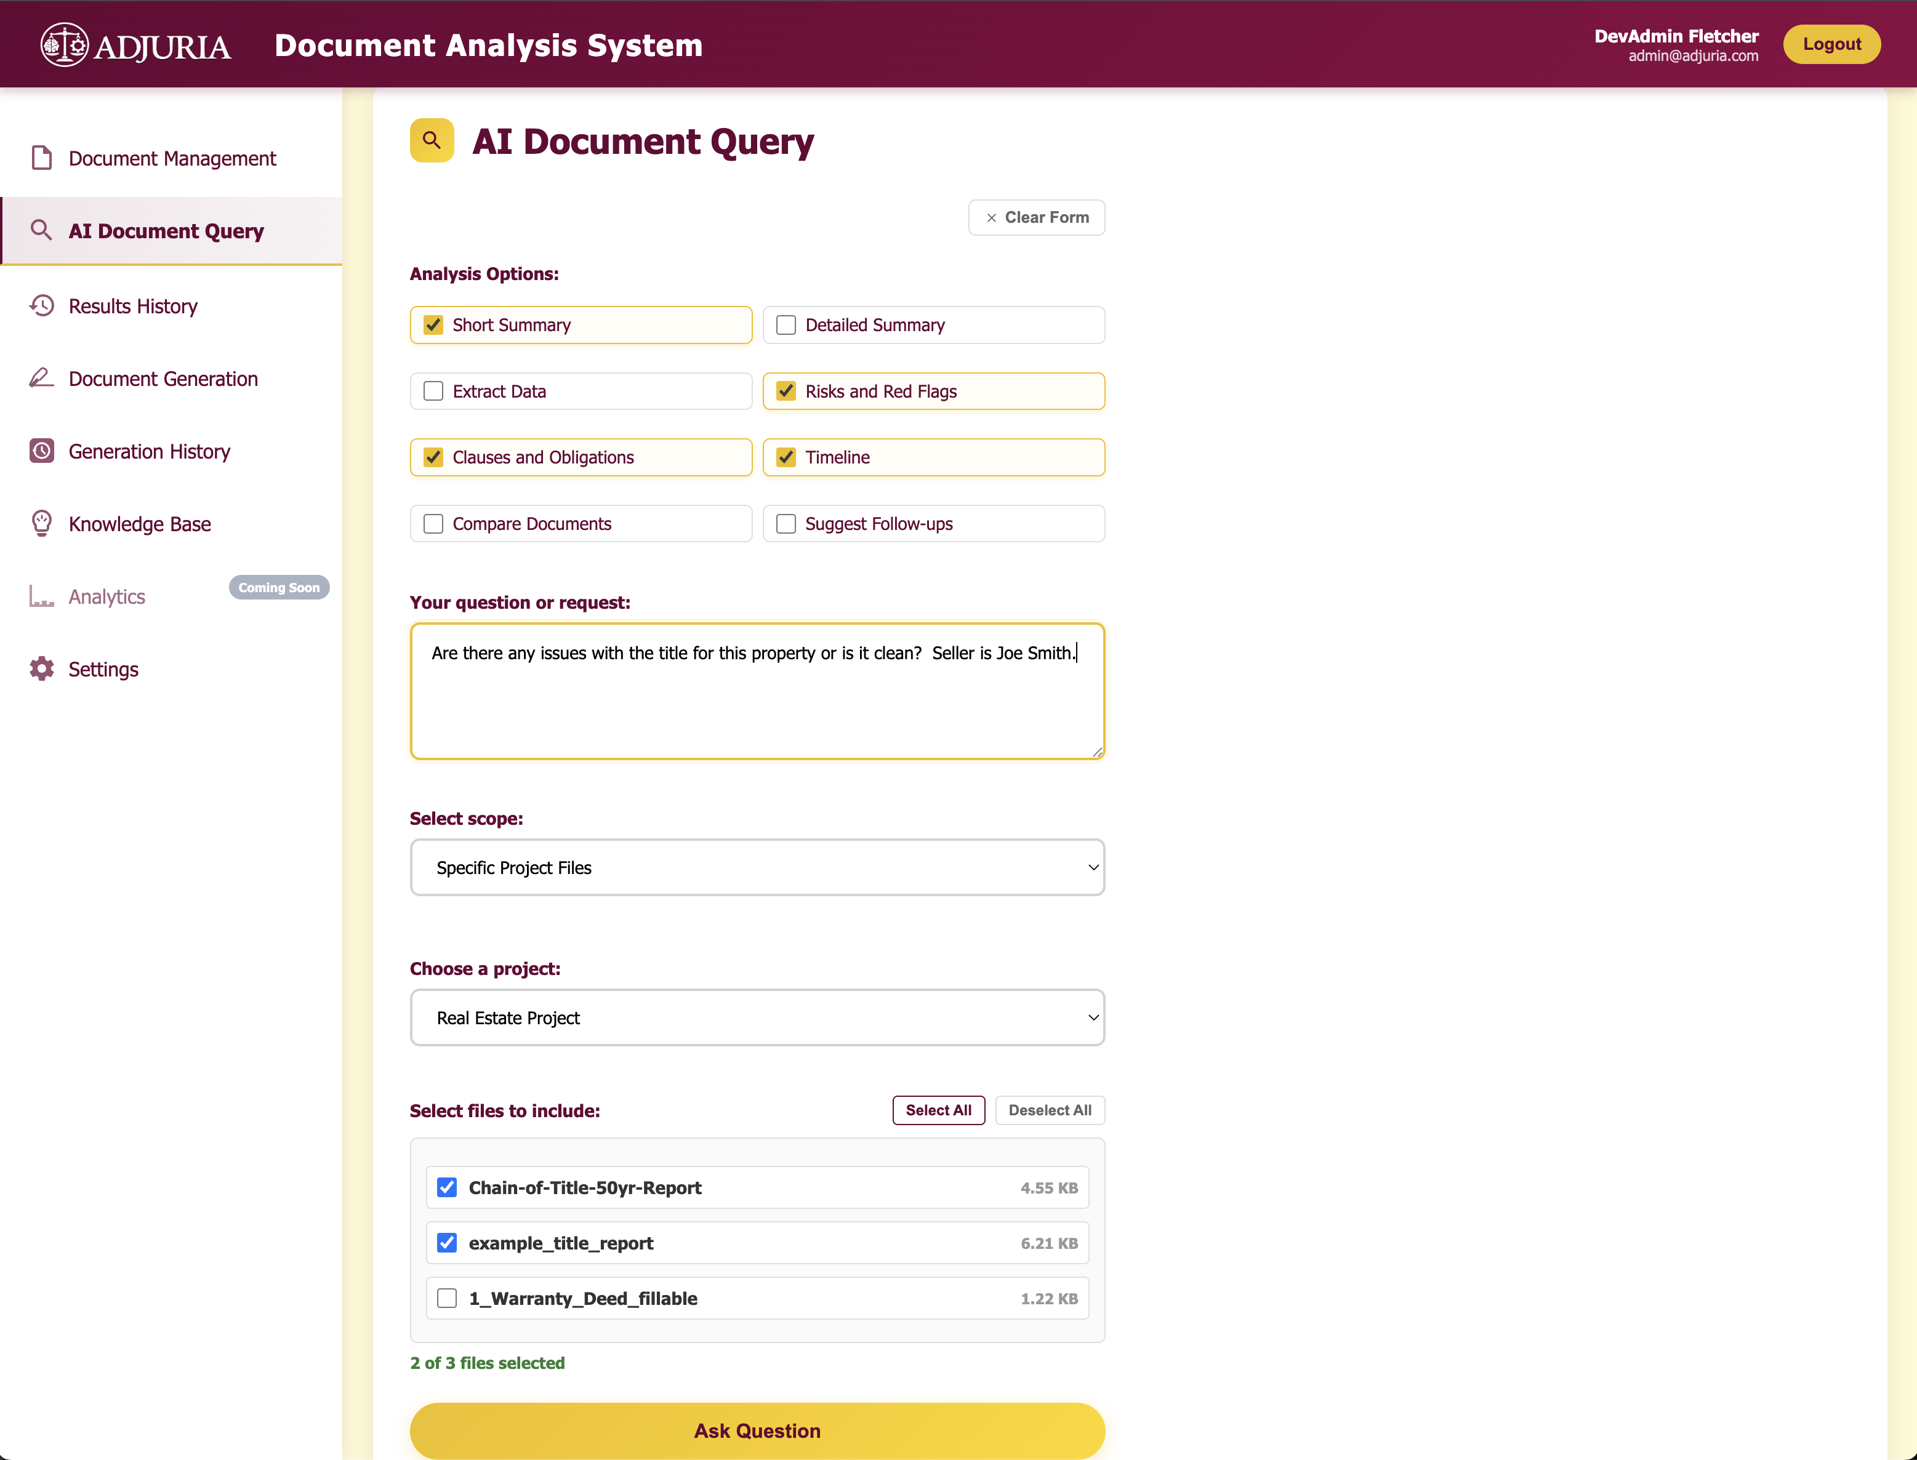Uncheck the Risks and Red Flags option
Screen dimensions: 1917x1460
pos(786,391)
